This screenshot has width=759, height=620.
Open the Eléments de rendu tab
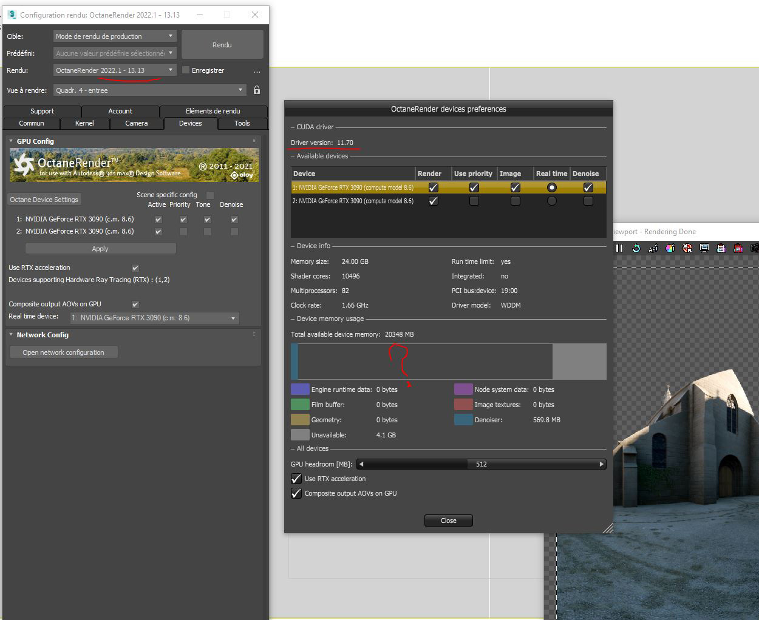point(213,111)
